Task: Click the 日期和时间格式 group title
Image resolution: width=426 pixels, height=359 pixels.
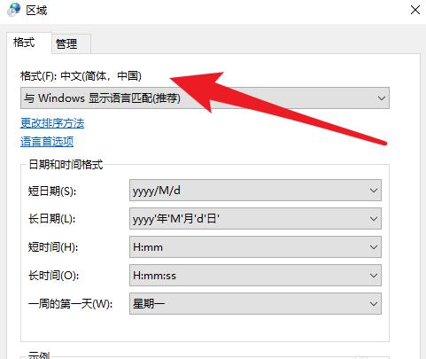Action: pos(66,164)
